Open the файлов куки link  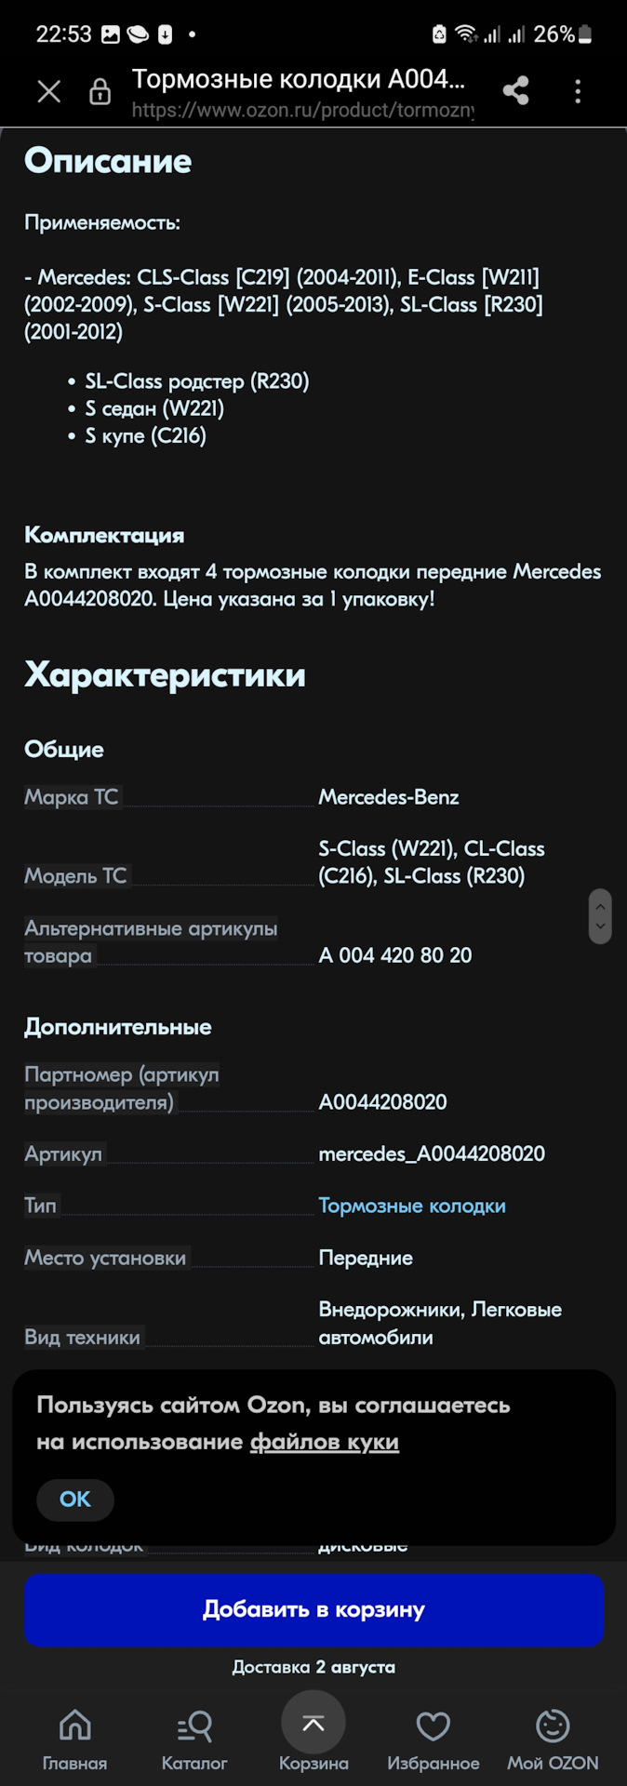(324, 1442)
